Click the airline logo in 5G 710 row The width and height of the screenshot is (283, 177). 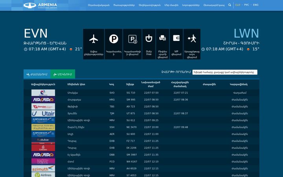click(x=43, y=93)
